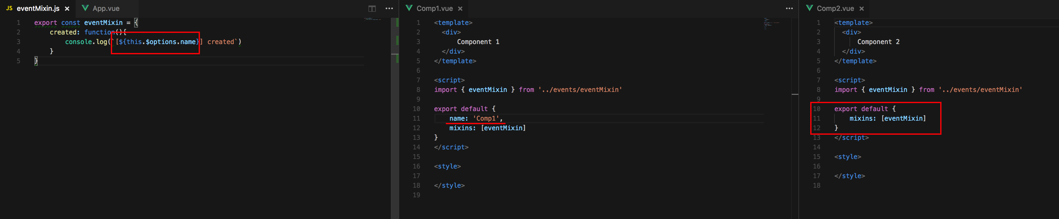1059x219 pixels.
Task: Click the Vue icon on App.vue tab
Action: pos(85,8)
